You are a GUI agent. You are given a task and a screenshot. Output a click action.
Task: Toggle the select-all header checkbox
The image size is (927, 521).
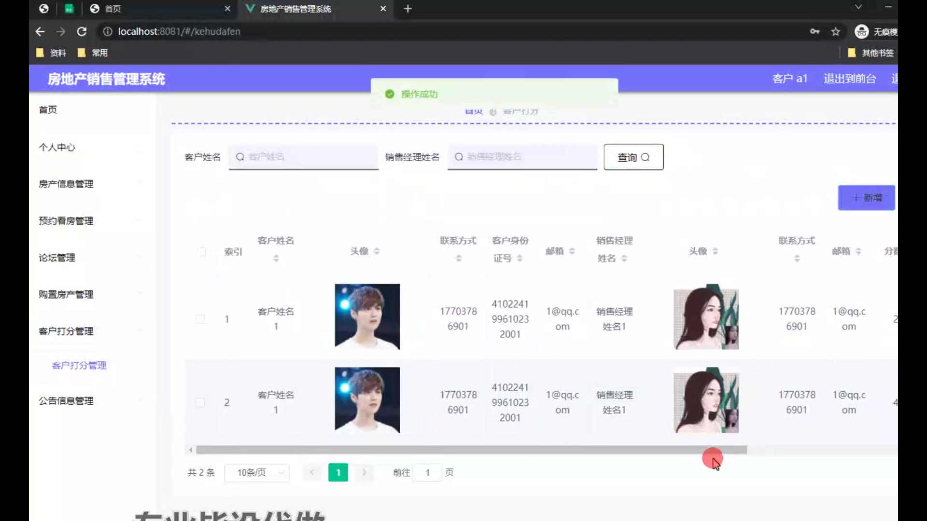(x=201, y=251)
